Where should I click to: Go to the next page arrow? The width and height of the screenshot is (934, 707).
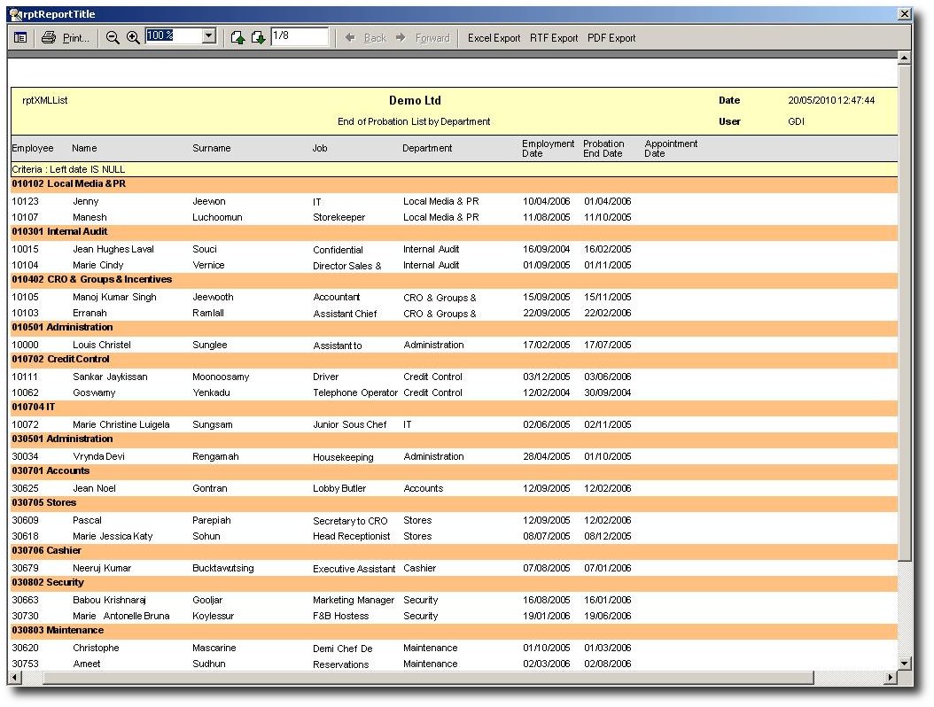pos(258,37)
